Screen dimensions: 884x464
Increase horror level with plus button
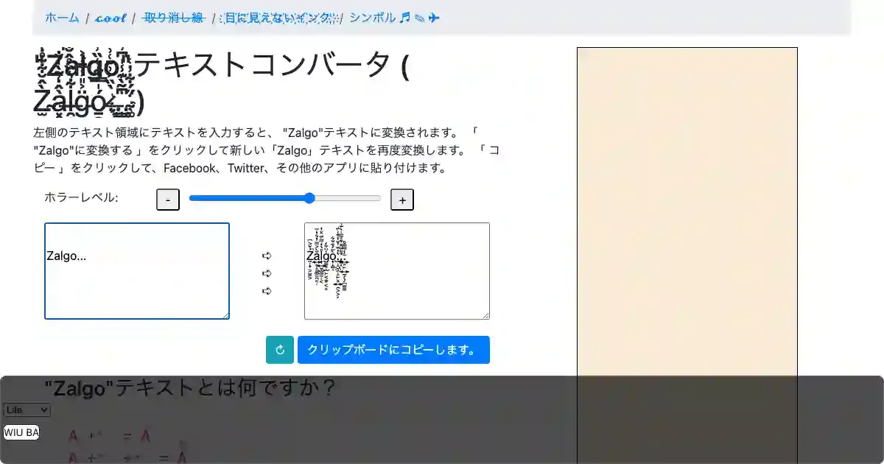(402, 200)
